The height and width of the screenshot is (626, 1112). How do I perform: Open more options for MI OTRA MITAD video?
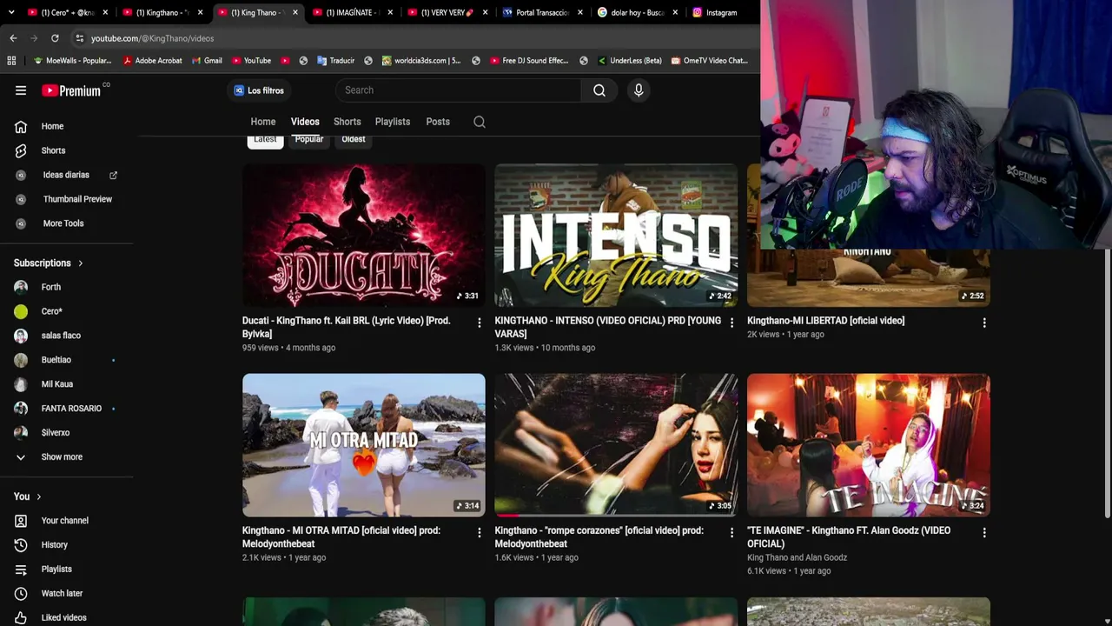pos(479,532)
